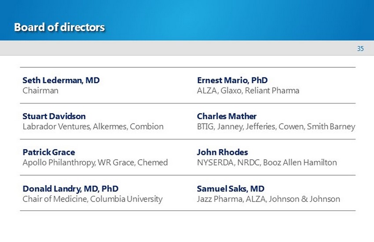Screen dimensions: 374x242
Task: Click "NYSERDA, NRDC, Booz Allen Hamilton" text
Action: click(267, 162)
